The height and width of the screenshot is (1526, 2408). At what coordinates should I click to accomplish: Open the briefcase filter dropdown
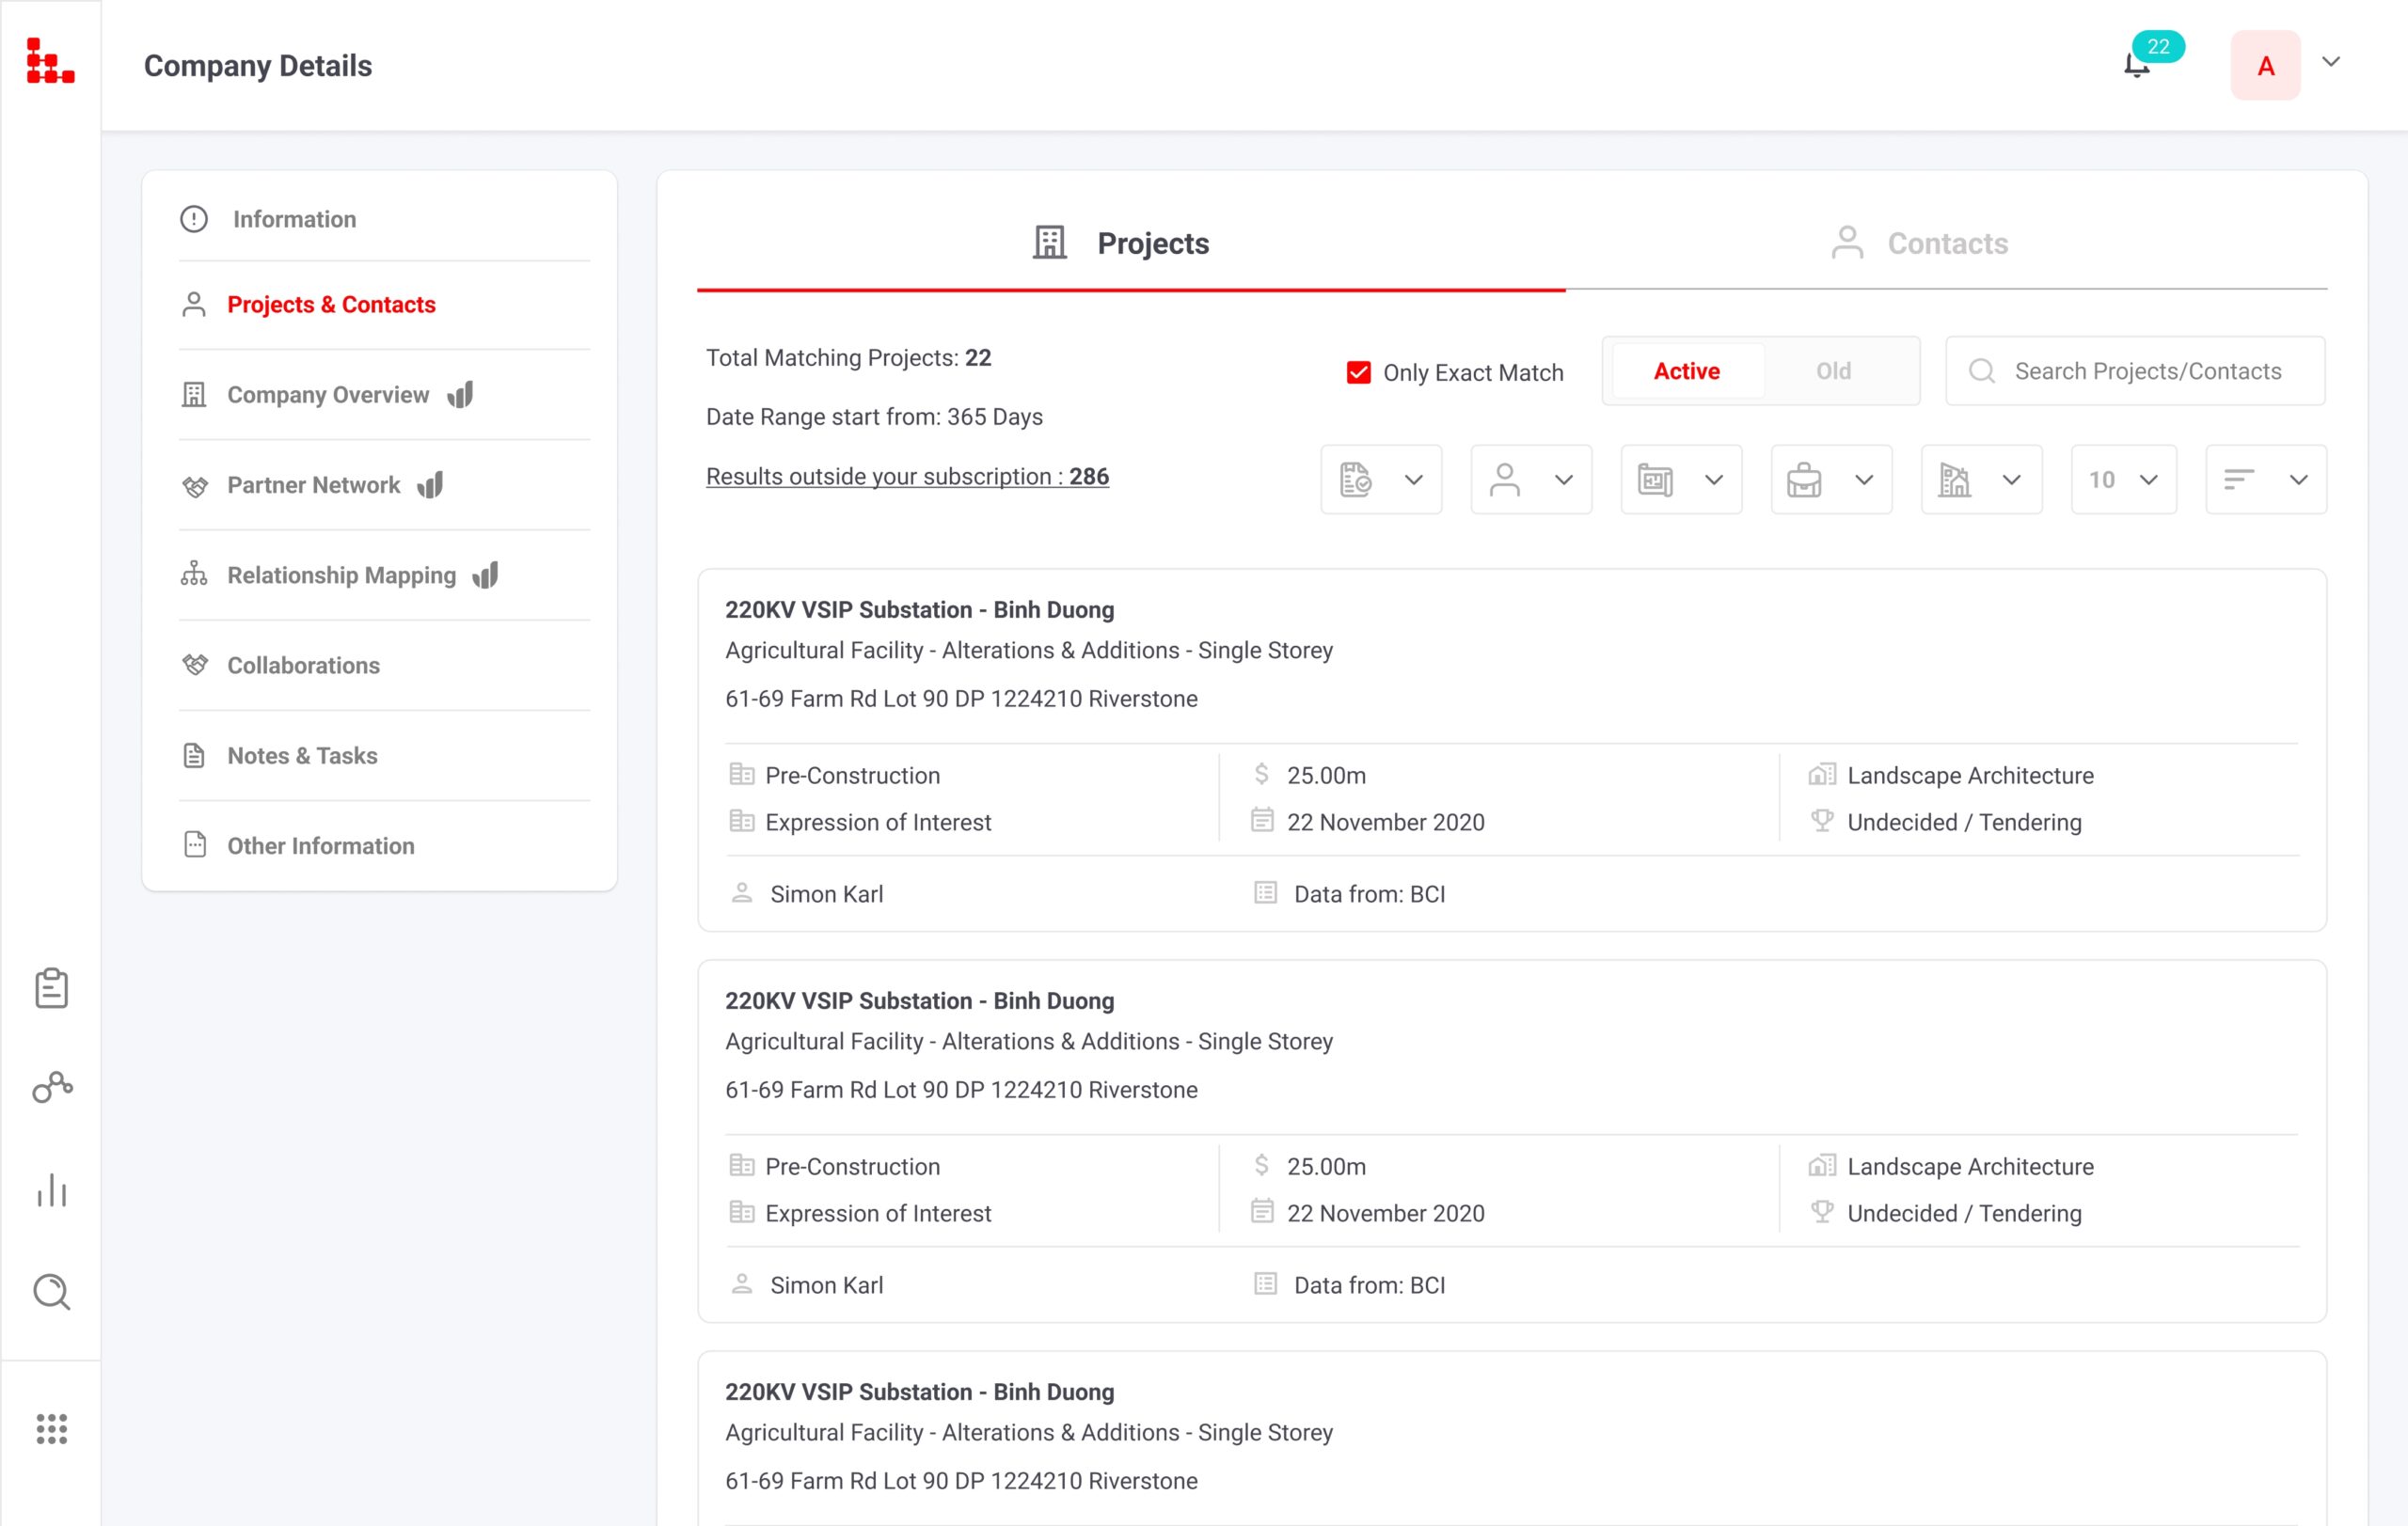(x=1830, y=480)
